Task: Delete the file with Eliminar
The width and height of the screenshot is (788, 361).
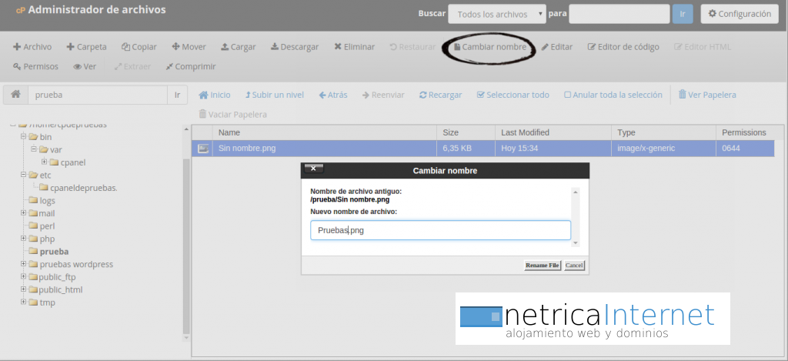Action: [x=354, y=47]
